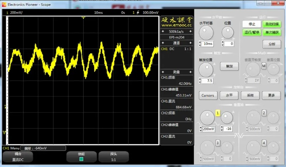
Task: Open the 探头 1:1 probe menu
Action: click(113, 157)
